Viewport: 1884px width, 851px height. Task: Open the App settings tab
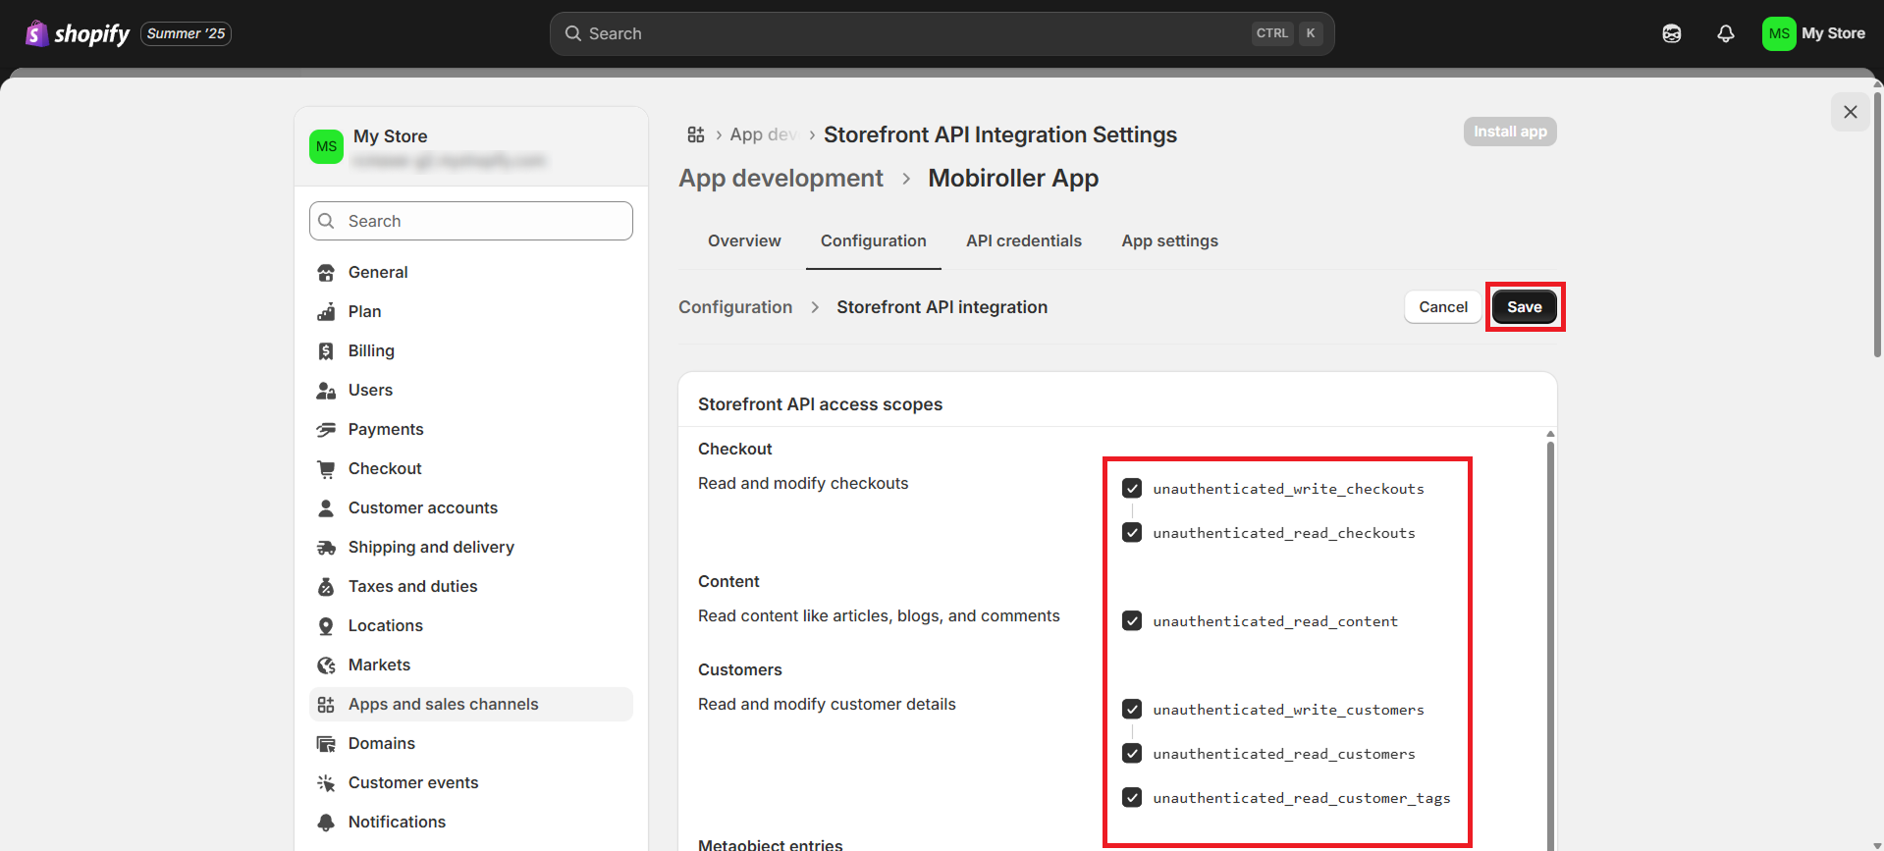(x=1170, y=241)
